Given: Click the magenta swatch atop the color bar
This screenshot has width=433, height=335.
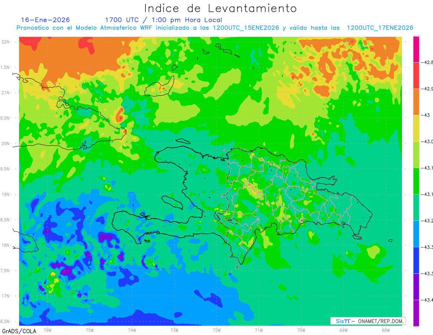Looking at the screenshot, I should pyautogui.click(x=416, y=49).
